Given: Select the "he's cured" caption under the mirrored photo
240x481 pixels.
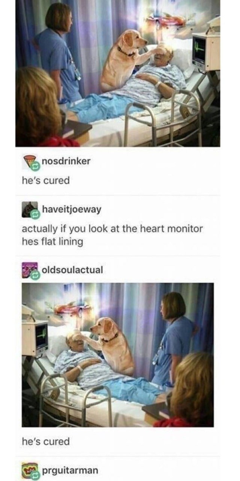Looking at the screenshot, I should coord(46,441).
